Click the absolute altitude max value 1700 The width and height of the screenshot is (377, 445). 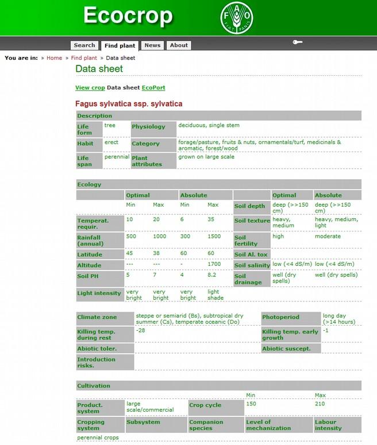214,264
